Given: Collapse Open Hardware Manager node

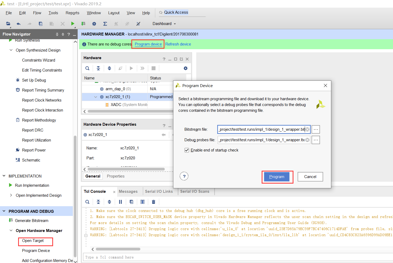Looking at the screenshot, I should [x=11, y=230].
